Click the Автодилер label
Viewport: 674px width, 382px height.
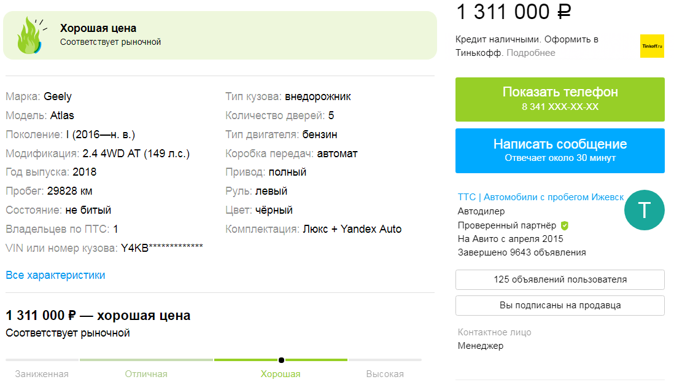pos(481,211)
